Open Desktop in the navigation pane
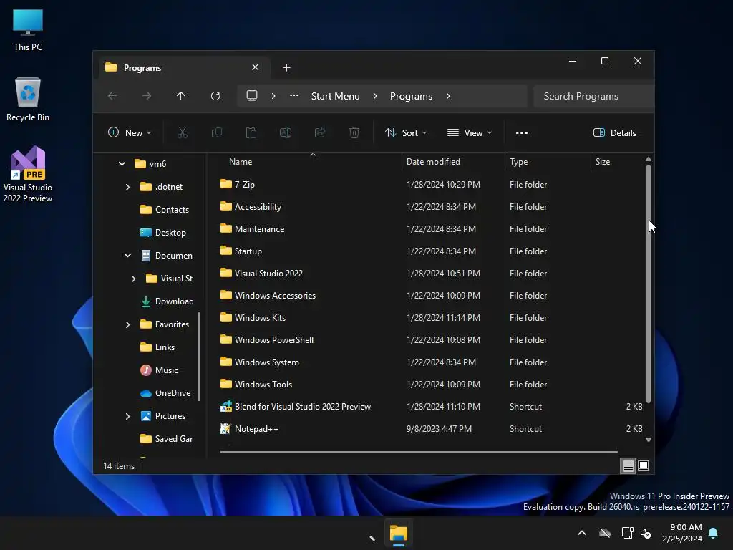The width and height of the screenshot is (733, 550). 163,233
